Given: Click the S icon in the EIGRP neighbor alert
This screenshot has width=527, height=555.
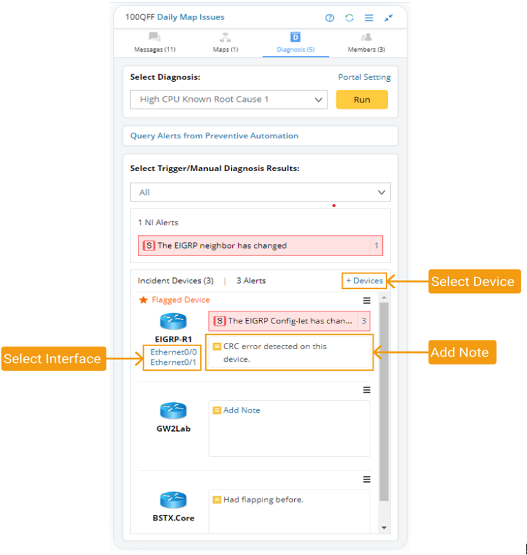Looking at the screenshot, I should (x=149, y=245).
